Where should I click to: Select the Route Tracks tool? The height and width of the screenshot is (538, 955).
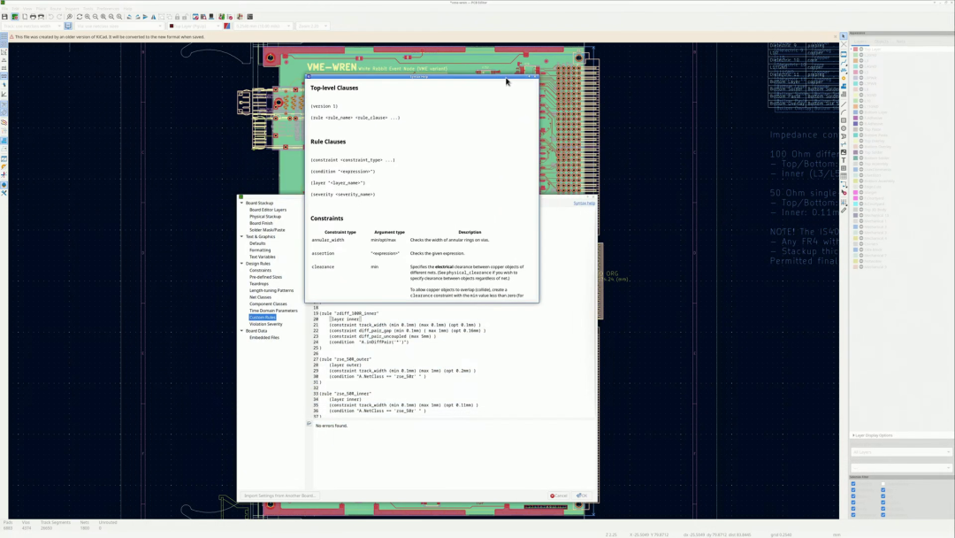pyautogui.click(x=844, y=62)
